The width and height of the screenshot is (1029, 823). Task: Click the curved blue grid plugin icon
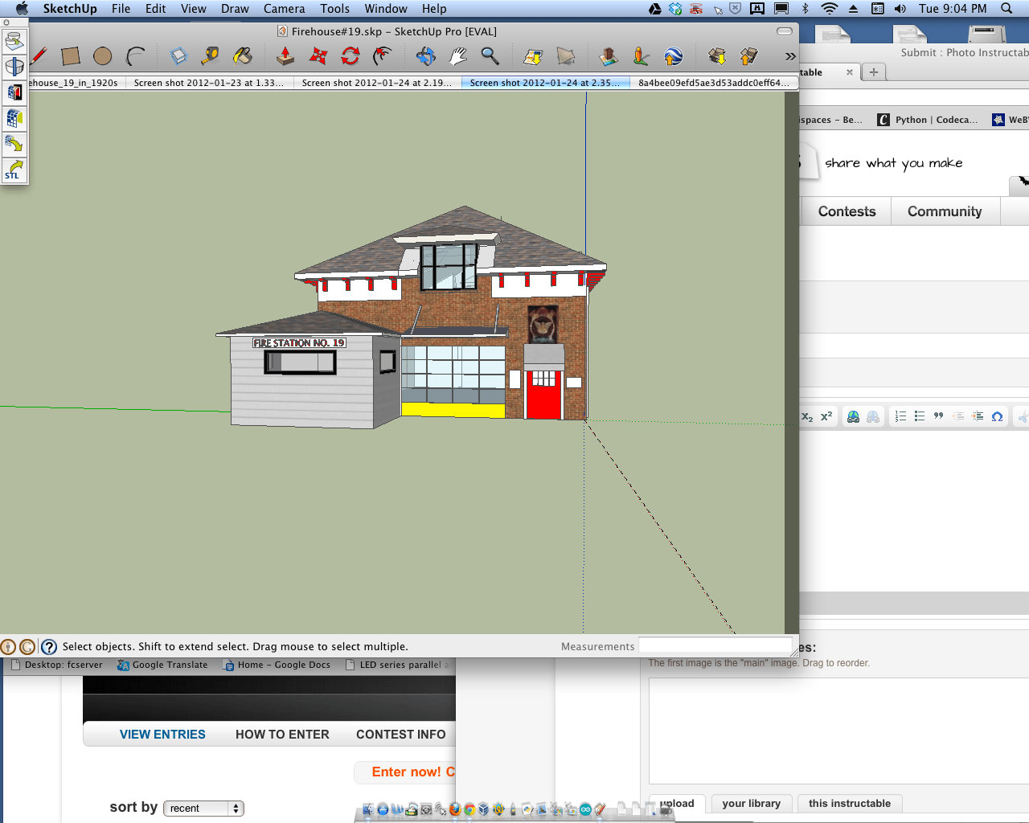(14, 118)
